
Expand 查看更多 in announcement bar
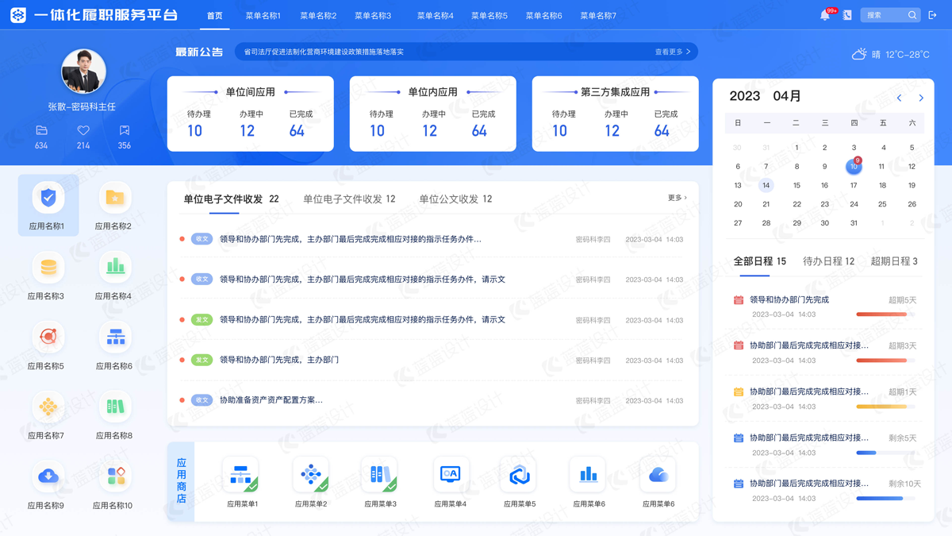tap(672, 52)
